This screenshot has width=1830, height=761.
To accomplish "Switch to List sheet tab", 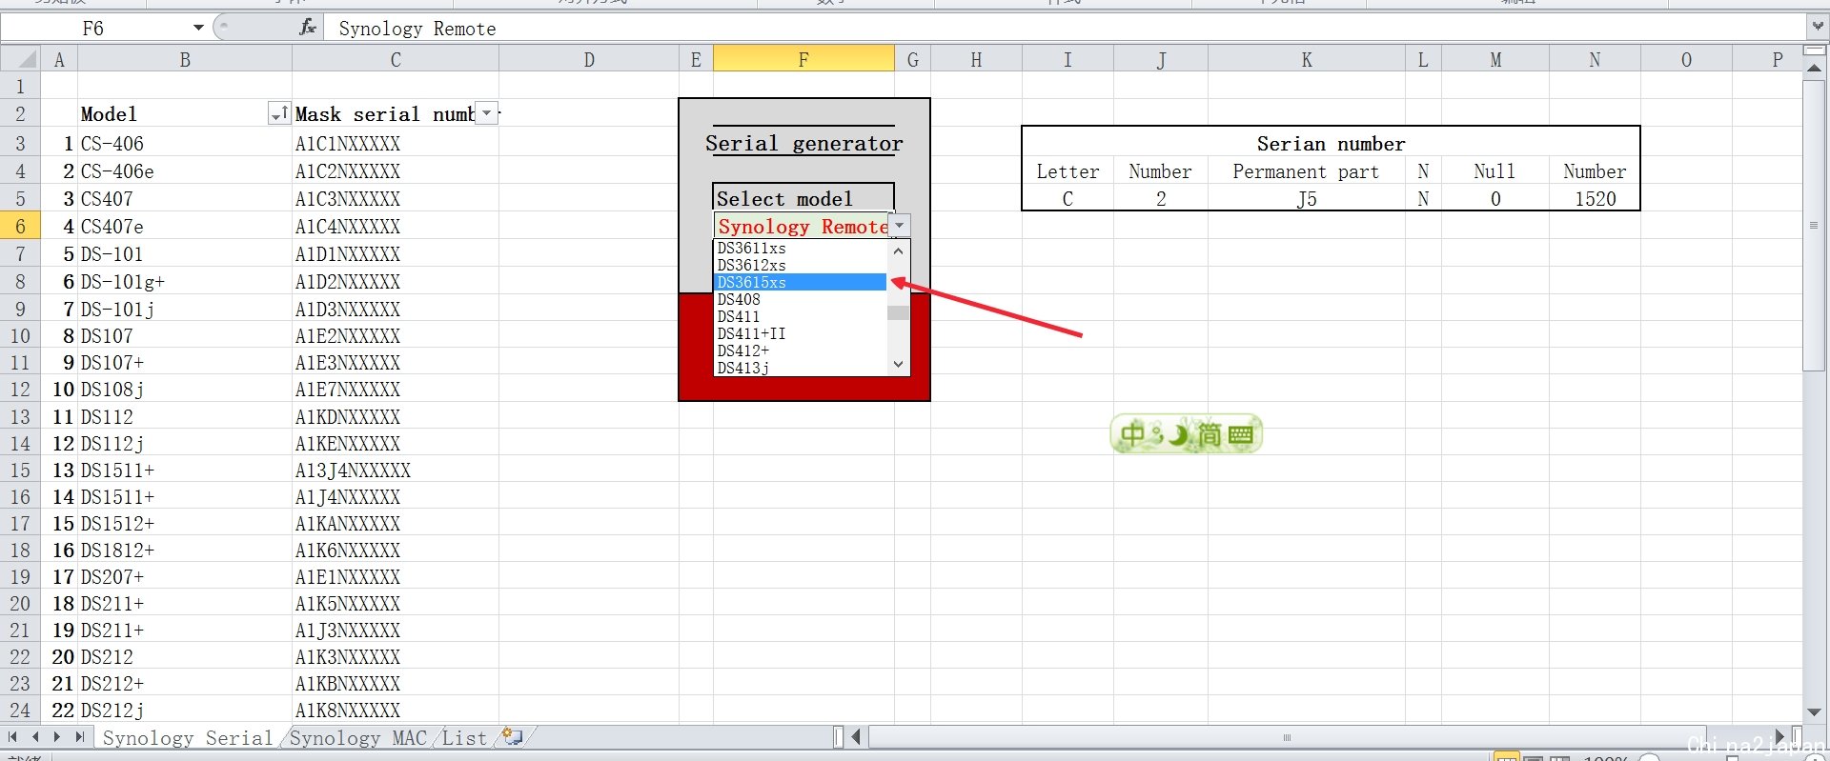I will tap(464, 737).
